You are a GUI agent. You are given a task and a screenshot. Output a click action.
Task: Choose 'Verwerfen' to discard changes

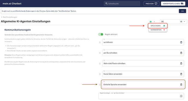[158, 30]
